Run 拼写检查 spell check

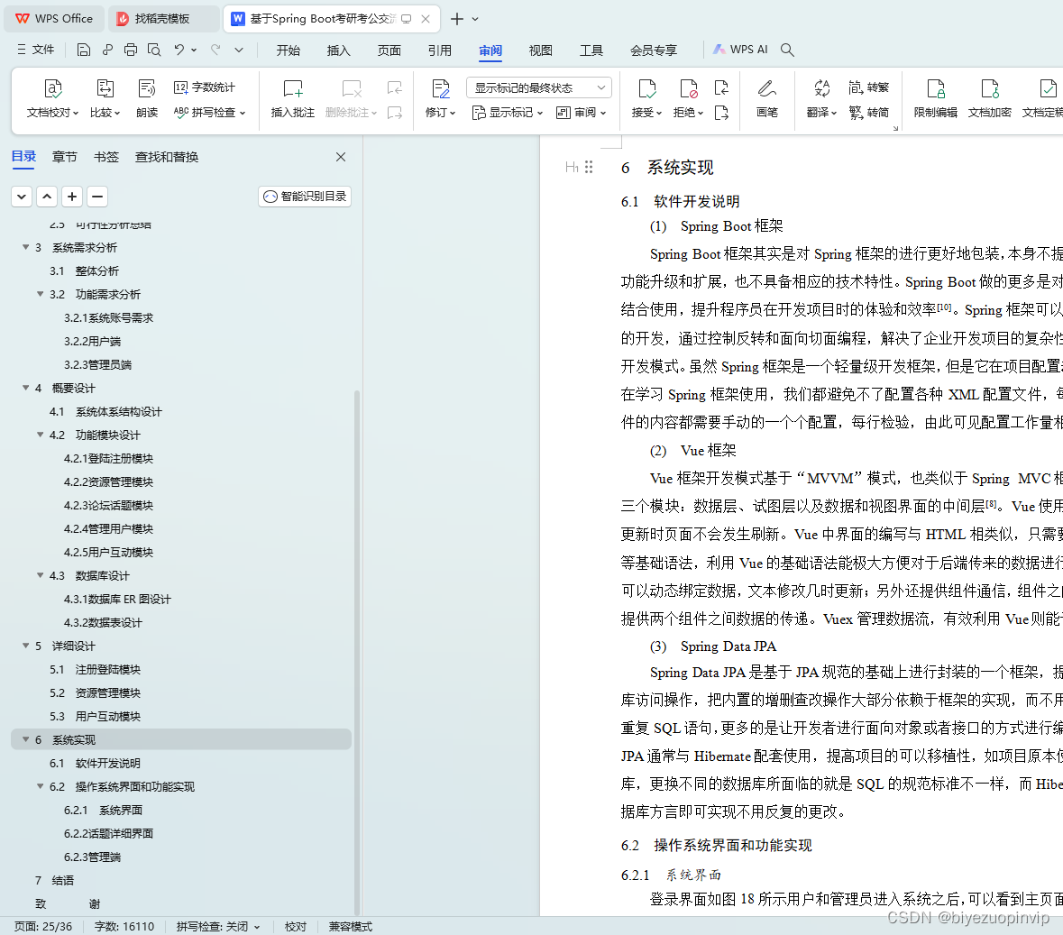point(209,112)
